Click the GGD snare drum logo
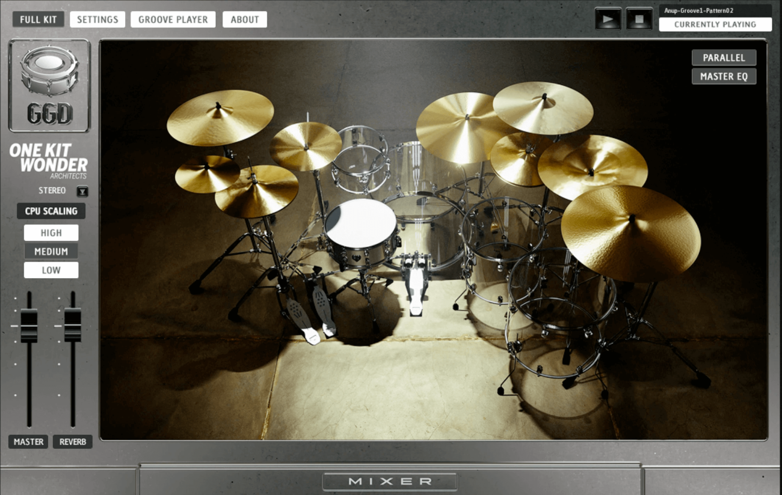 pyautogui.click(x=49, y=85)
